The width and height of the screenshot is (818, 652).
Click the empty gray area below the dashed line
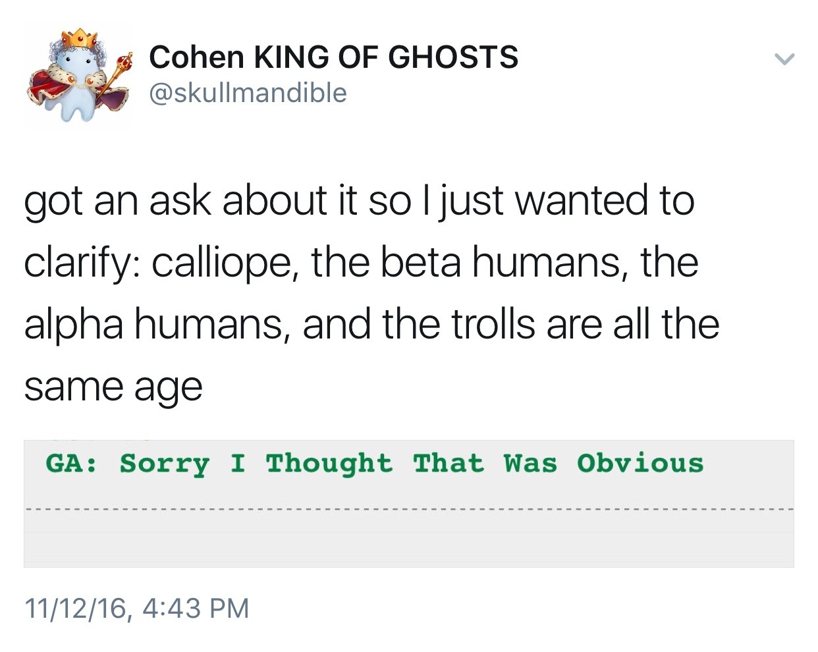(408, 540)
